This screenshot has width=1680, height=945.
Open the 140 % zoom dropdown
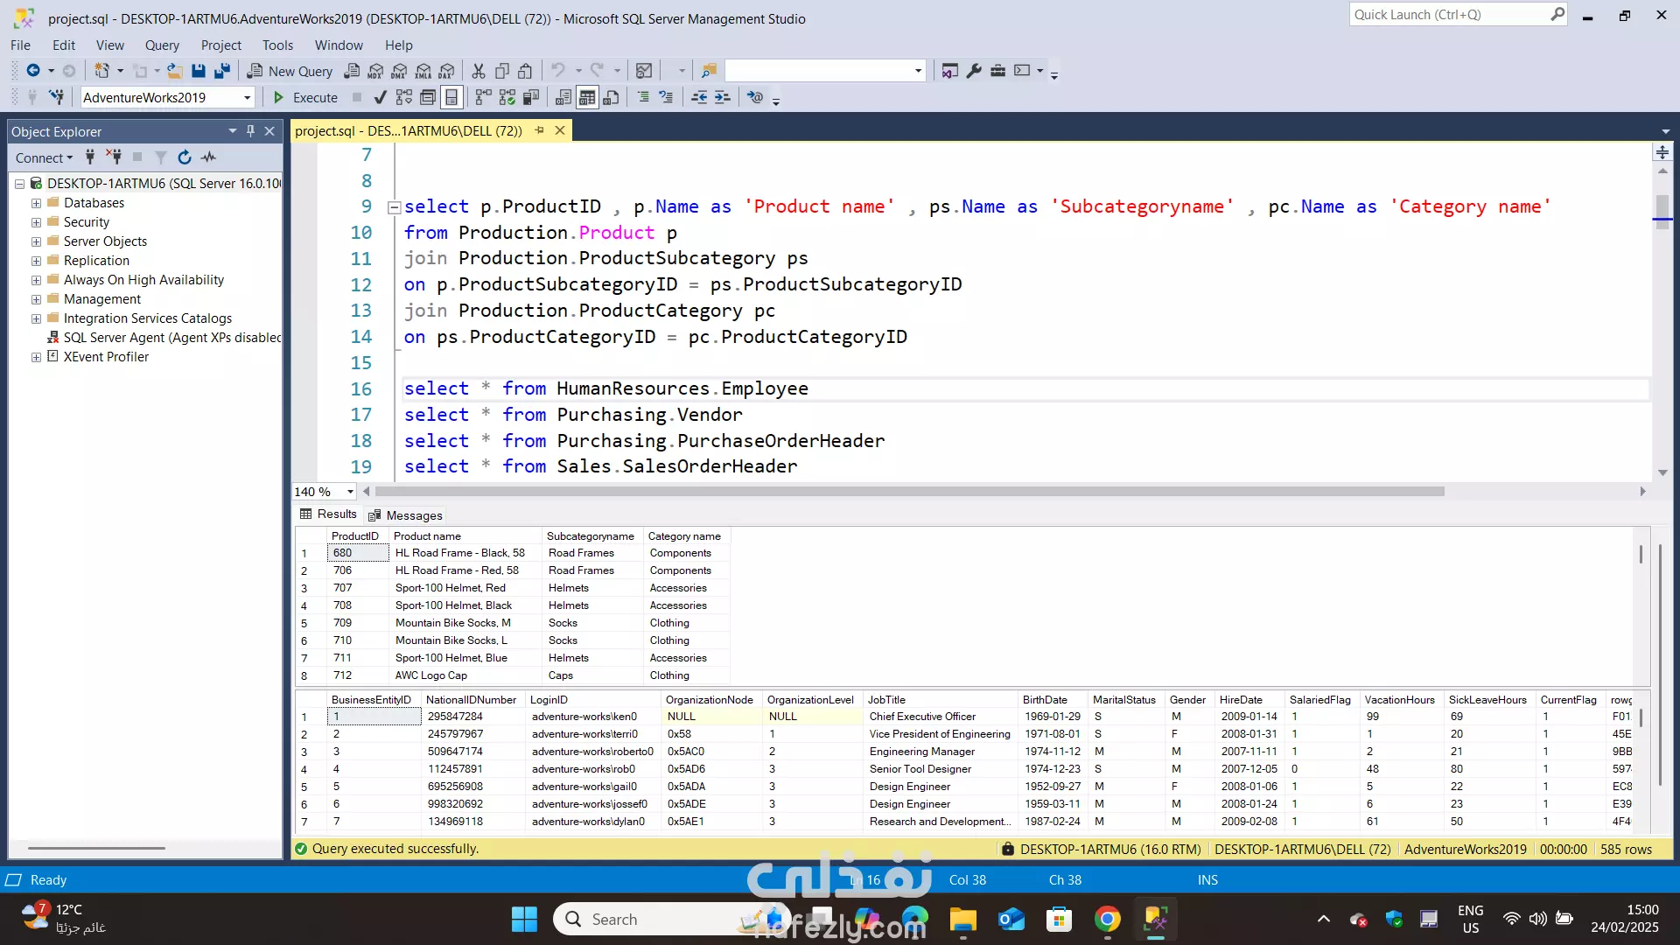[350, 492]
